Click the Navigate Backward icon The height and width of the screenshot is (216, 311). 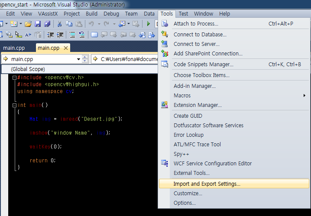pos(122,24)
